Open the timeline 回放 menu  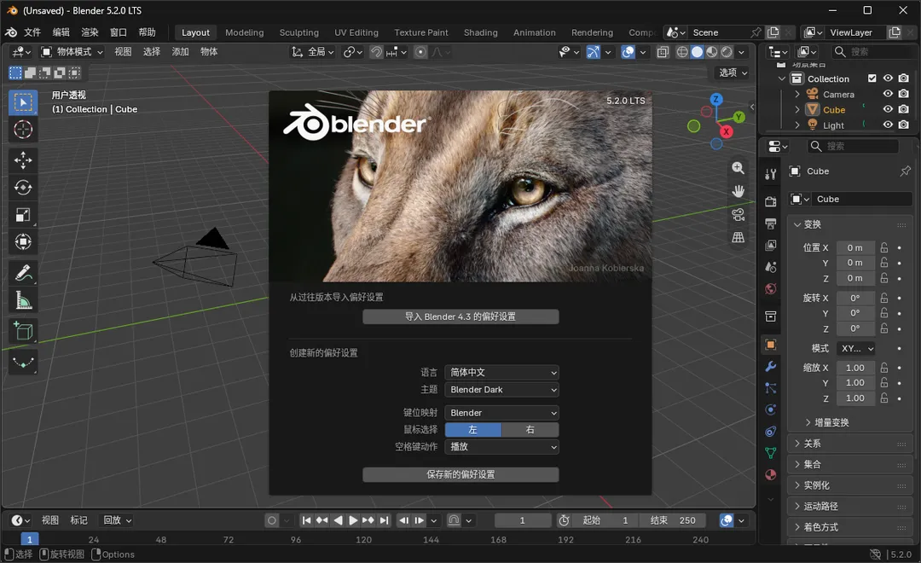click(x=117, y=520)
